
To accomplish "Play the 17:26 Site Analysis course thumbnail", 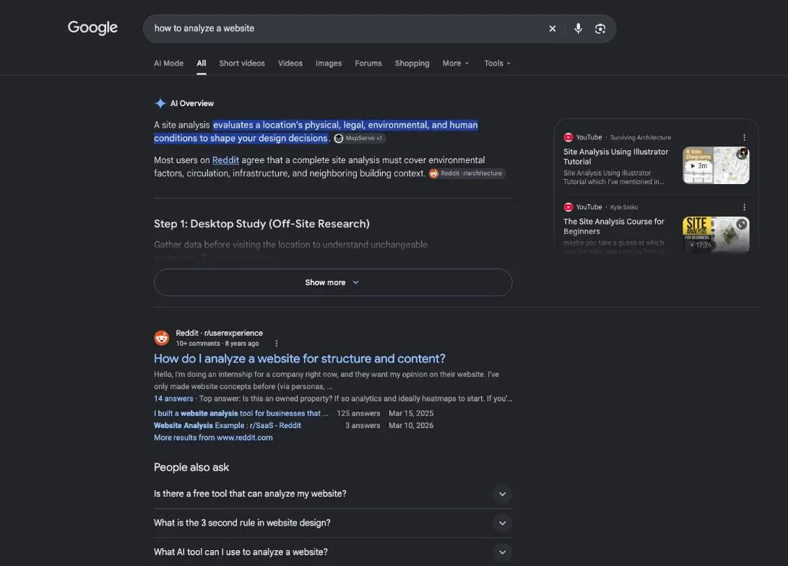I will 716,235.
